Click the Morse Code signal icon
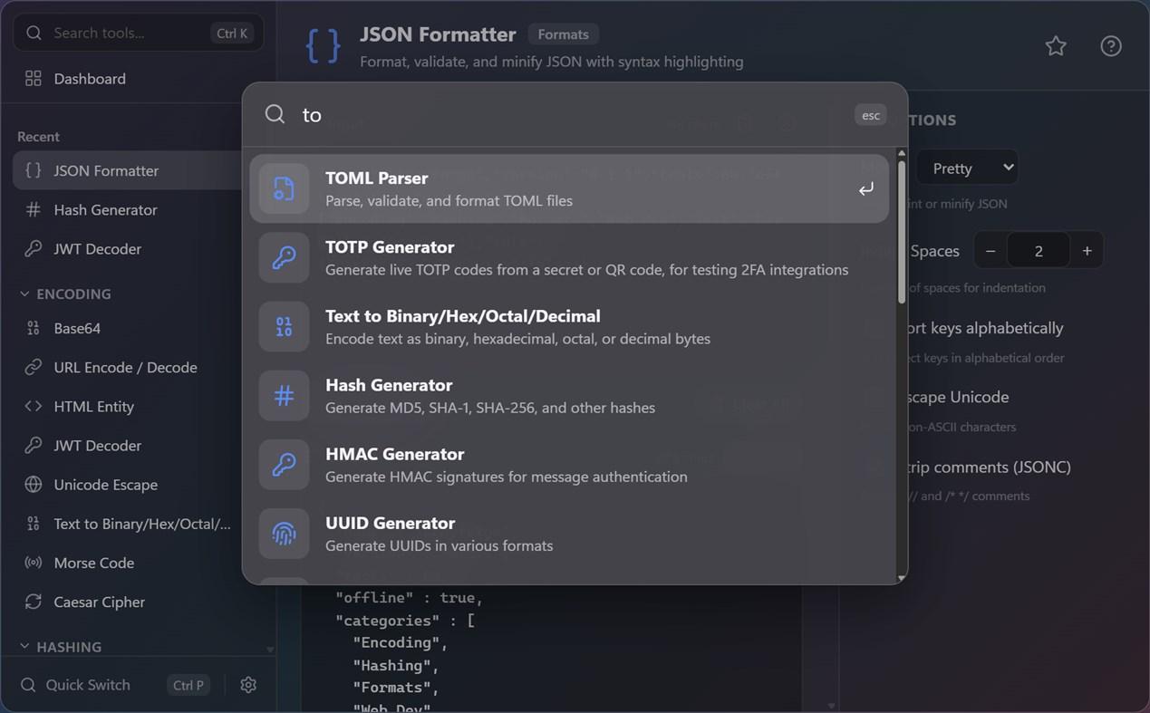This screenshot has width=1150, height=713. [x=34, y=563]
